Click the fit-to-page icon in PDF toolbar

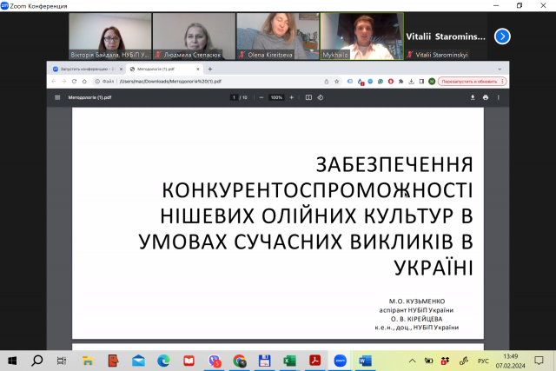(x=308, y=97)
